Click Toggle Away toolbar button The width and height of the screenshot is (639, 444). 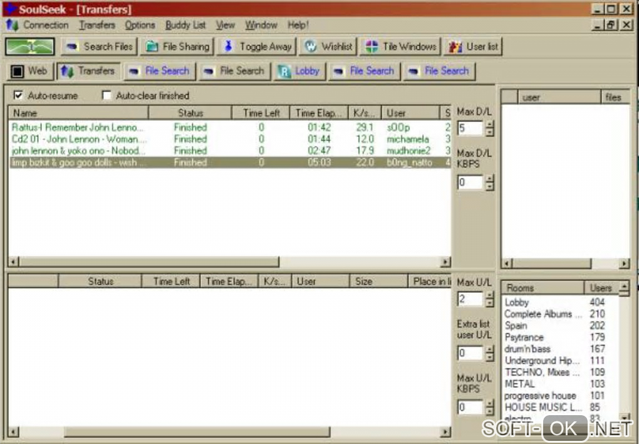[257, 46]
